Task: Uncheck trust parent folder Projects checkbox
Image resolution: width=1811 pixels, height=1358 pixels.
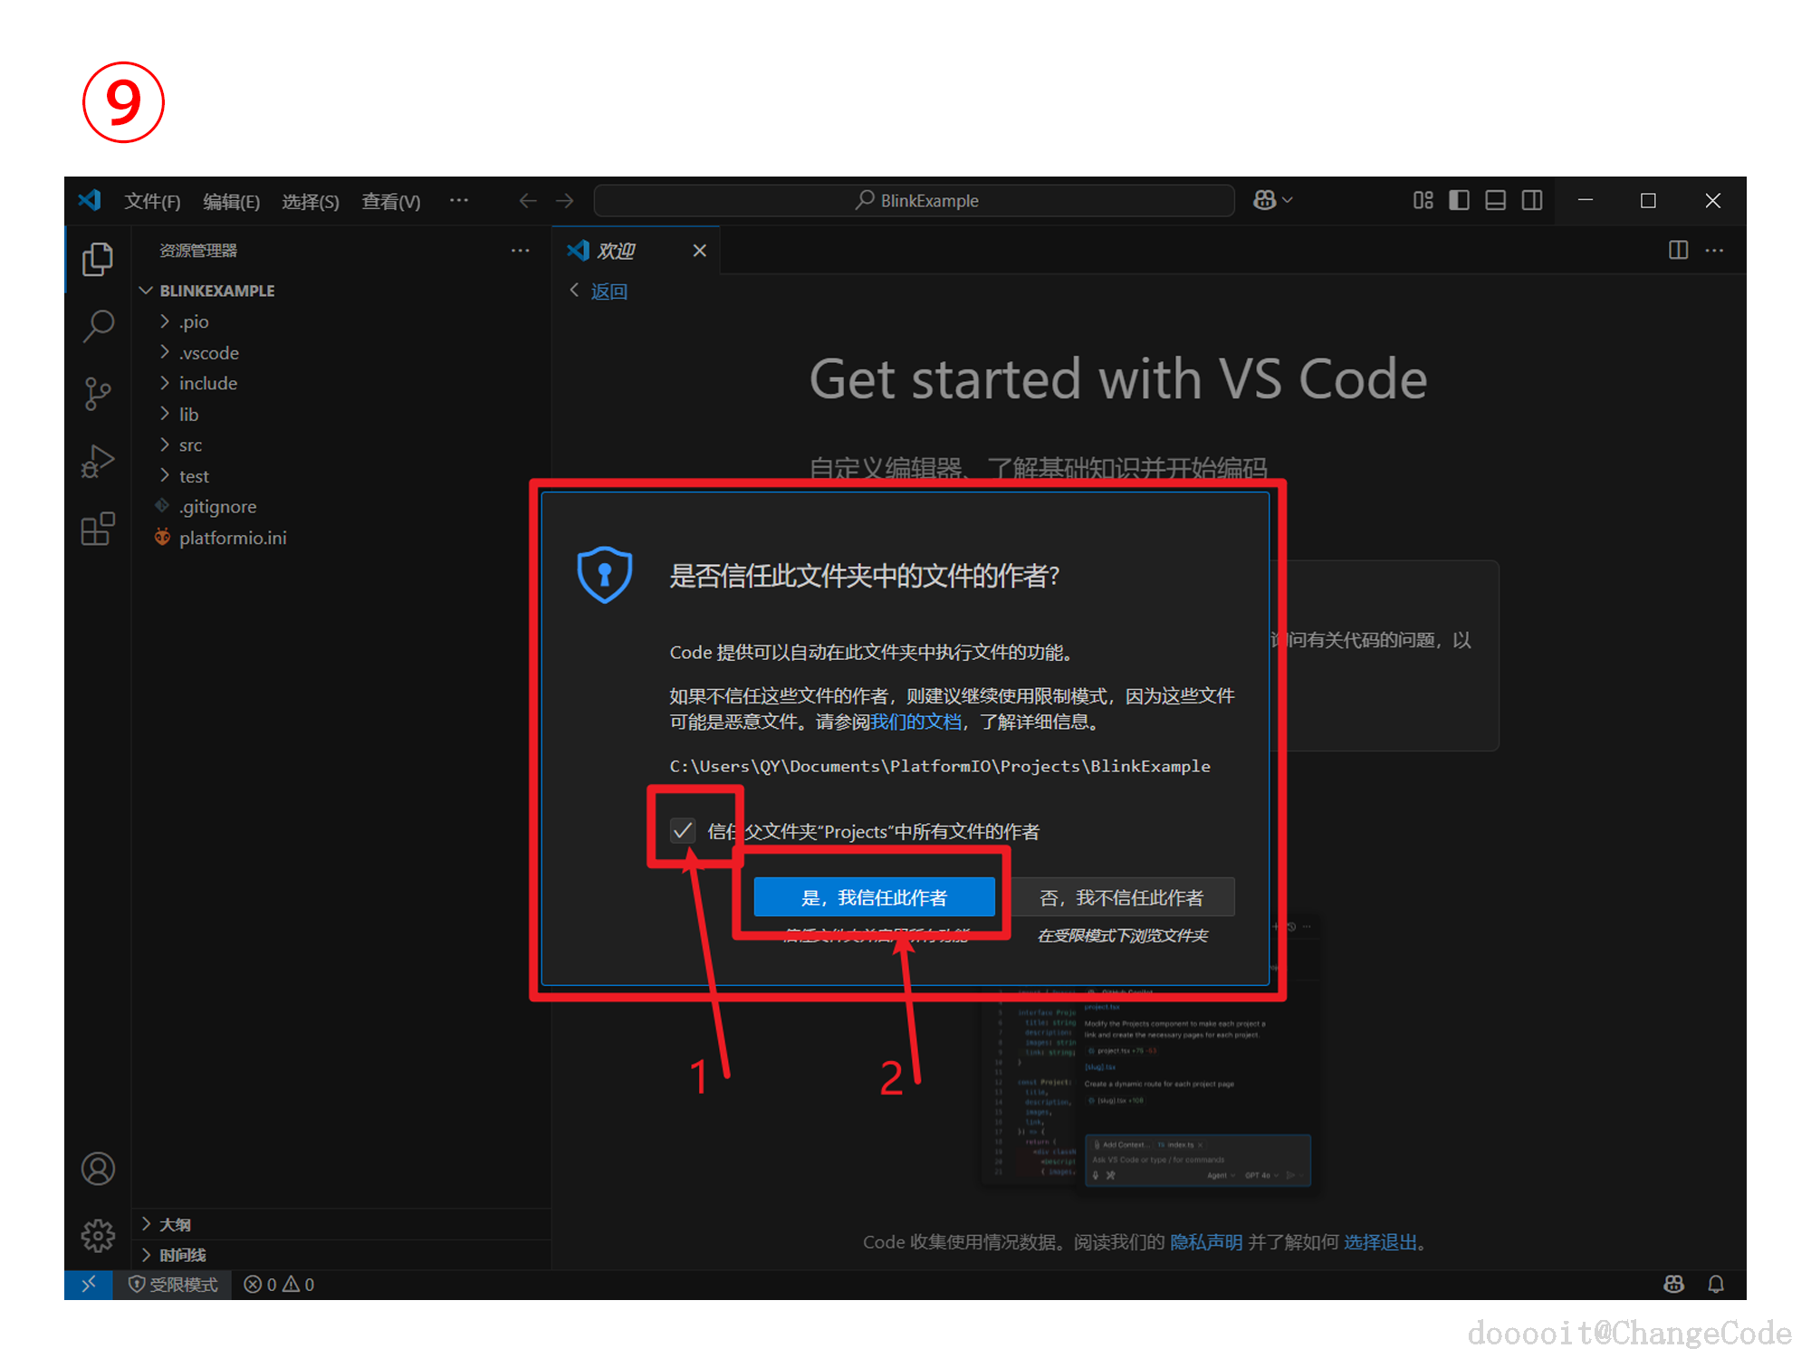Action: pyautogui.click(x=683, y=830)
